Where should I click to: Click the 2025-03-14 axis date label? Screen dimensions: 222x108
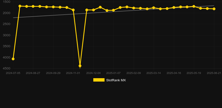point(154,73)
